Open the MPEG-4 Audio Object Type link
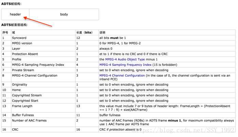This screenshot has height=137, width=238. click(x=125, y=59)
